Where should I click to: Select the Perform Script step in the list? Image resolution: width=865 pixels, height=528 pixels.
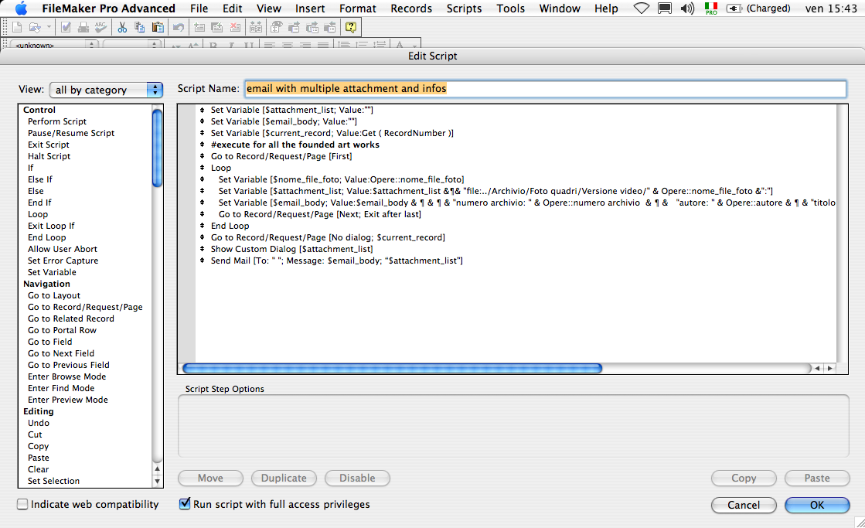[x=57, y=121]
